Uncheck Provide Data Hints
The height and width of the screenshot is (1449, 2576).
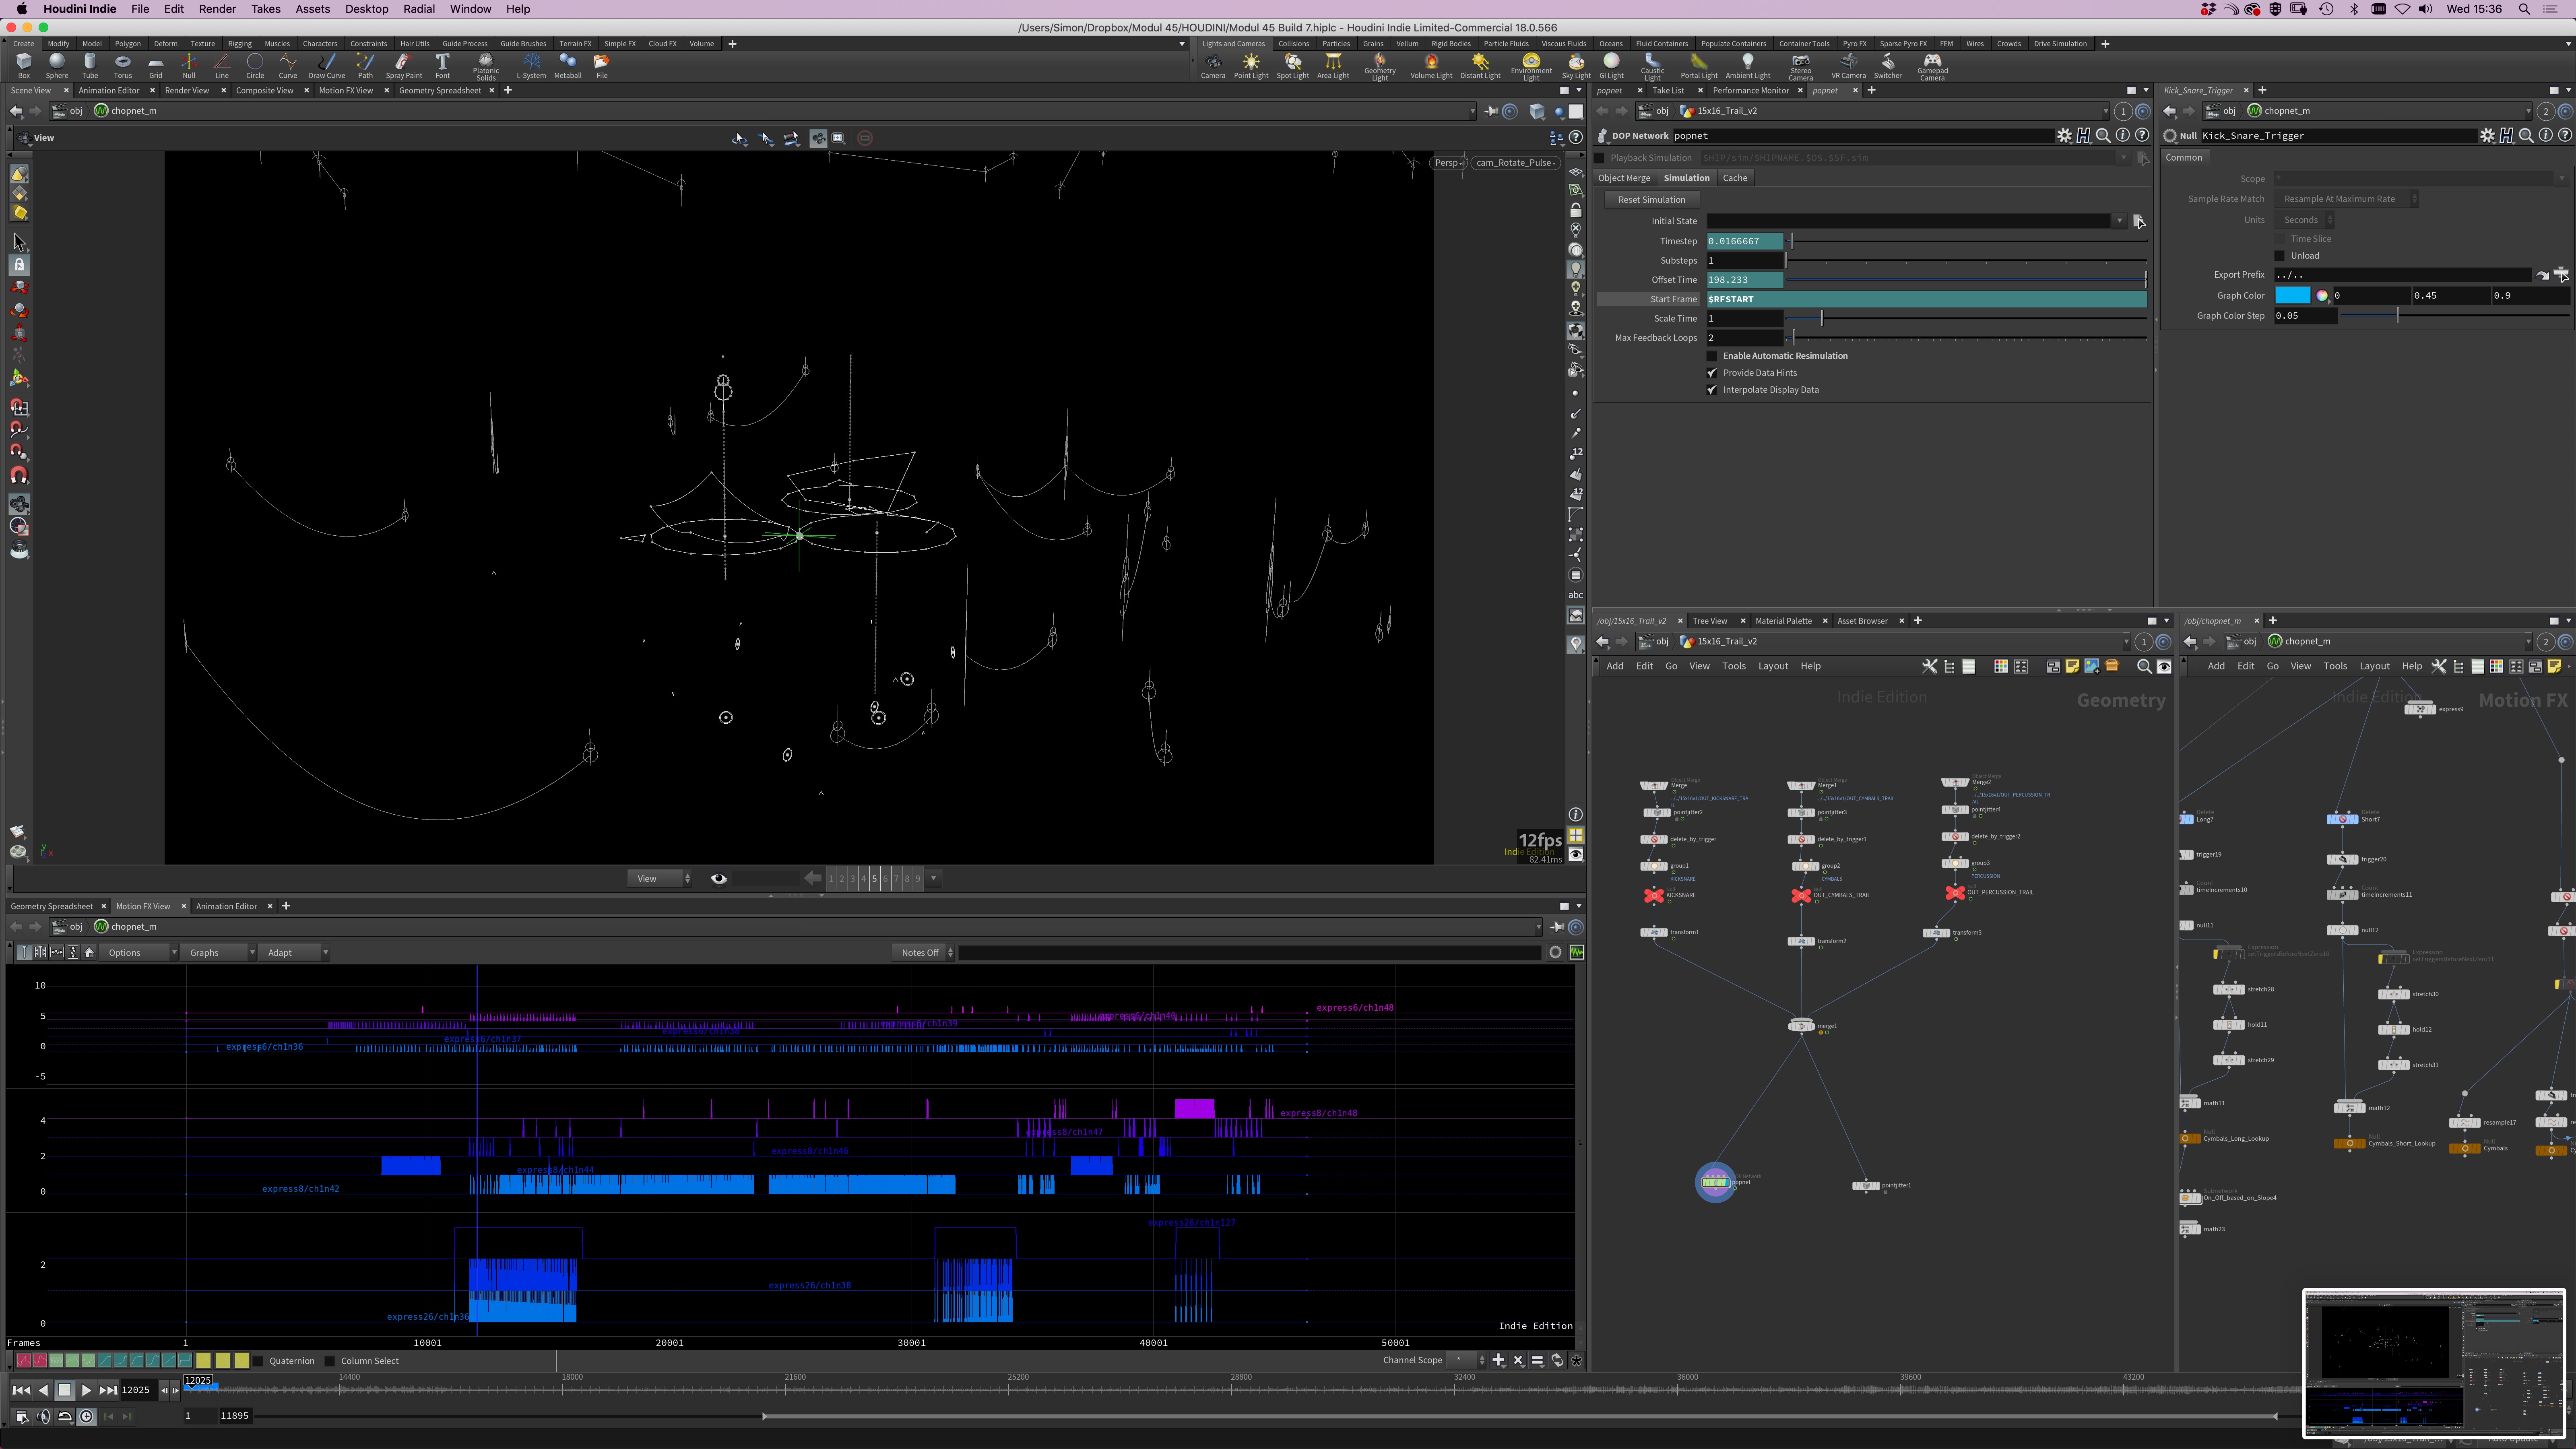tap(1712, 373)
